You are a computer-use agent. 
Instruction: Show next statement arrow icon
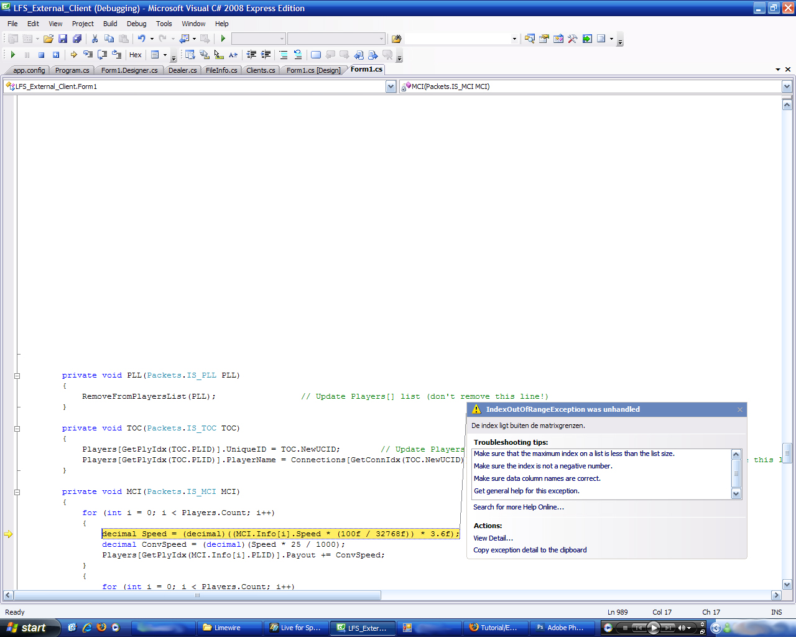click(x=73, y=55)
